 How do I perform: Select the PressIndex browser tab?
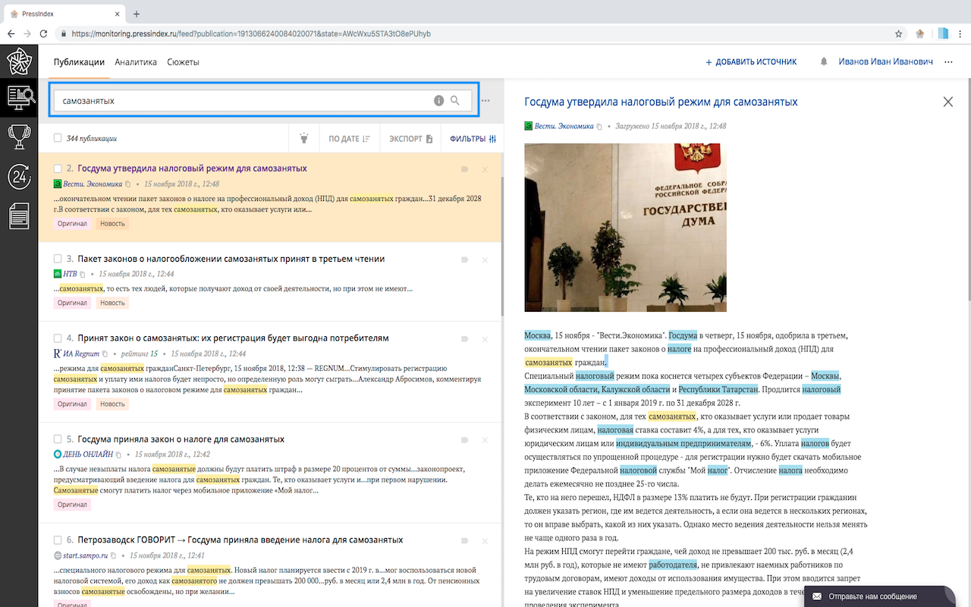(64, 14)
